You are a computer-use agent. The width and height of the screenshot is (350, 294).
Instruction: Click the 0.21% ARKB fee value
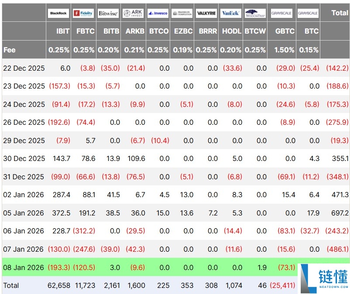click(134, 50)
